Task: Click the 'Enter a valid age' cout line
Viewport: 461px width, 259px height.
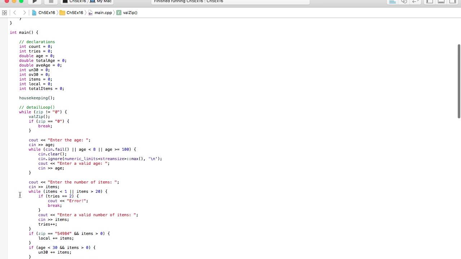Action: pos(74,163)
